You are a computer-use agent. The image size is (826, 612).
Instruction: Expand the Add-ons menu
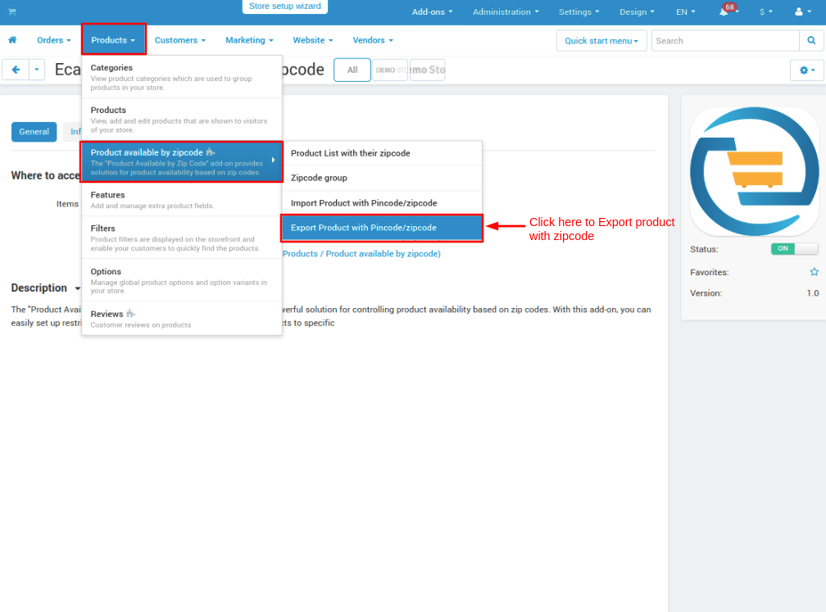click(432, 11)
